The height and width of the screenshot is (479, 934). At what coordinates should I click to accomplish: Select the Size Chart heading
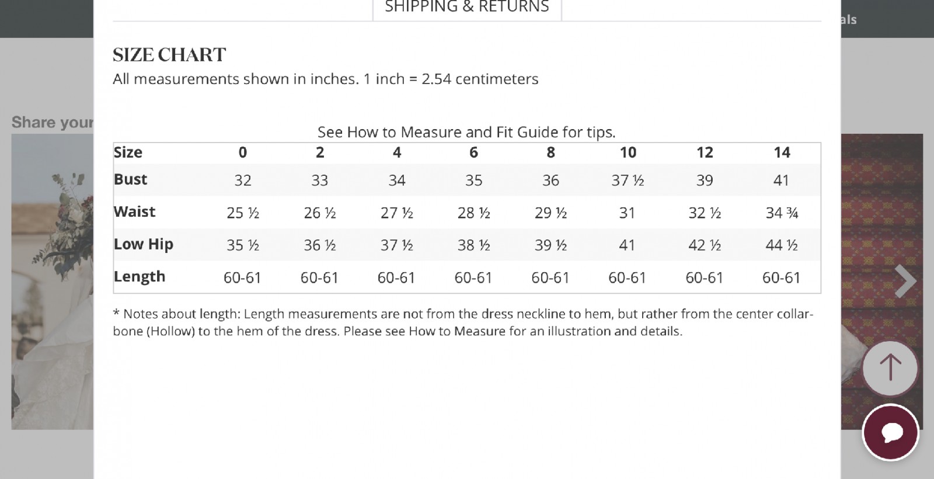tap(169, 55)
